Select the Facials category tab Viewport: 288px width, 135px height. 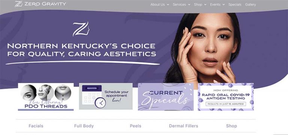pos(36,126)
